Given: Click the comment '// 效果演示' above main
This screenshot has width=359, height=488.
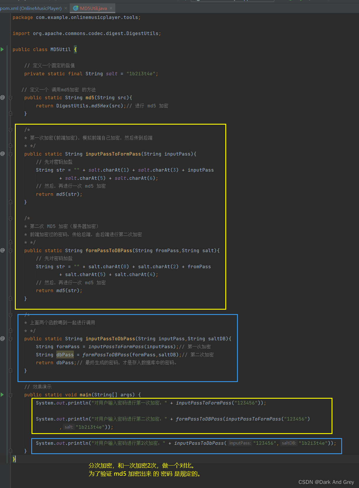Looking at the screenshot, I should point(38,387).
